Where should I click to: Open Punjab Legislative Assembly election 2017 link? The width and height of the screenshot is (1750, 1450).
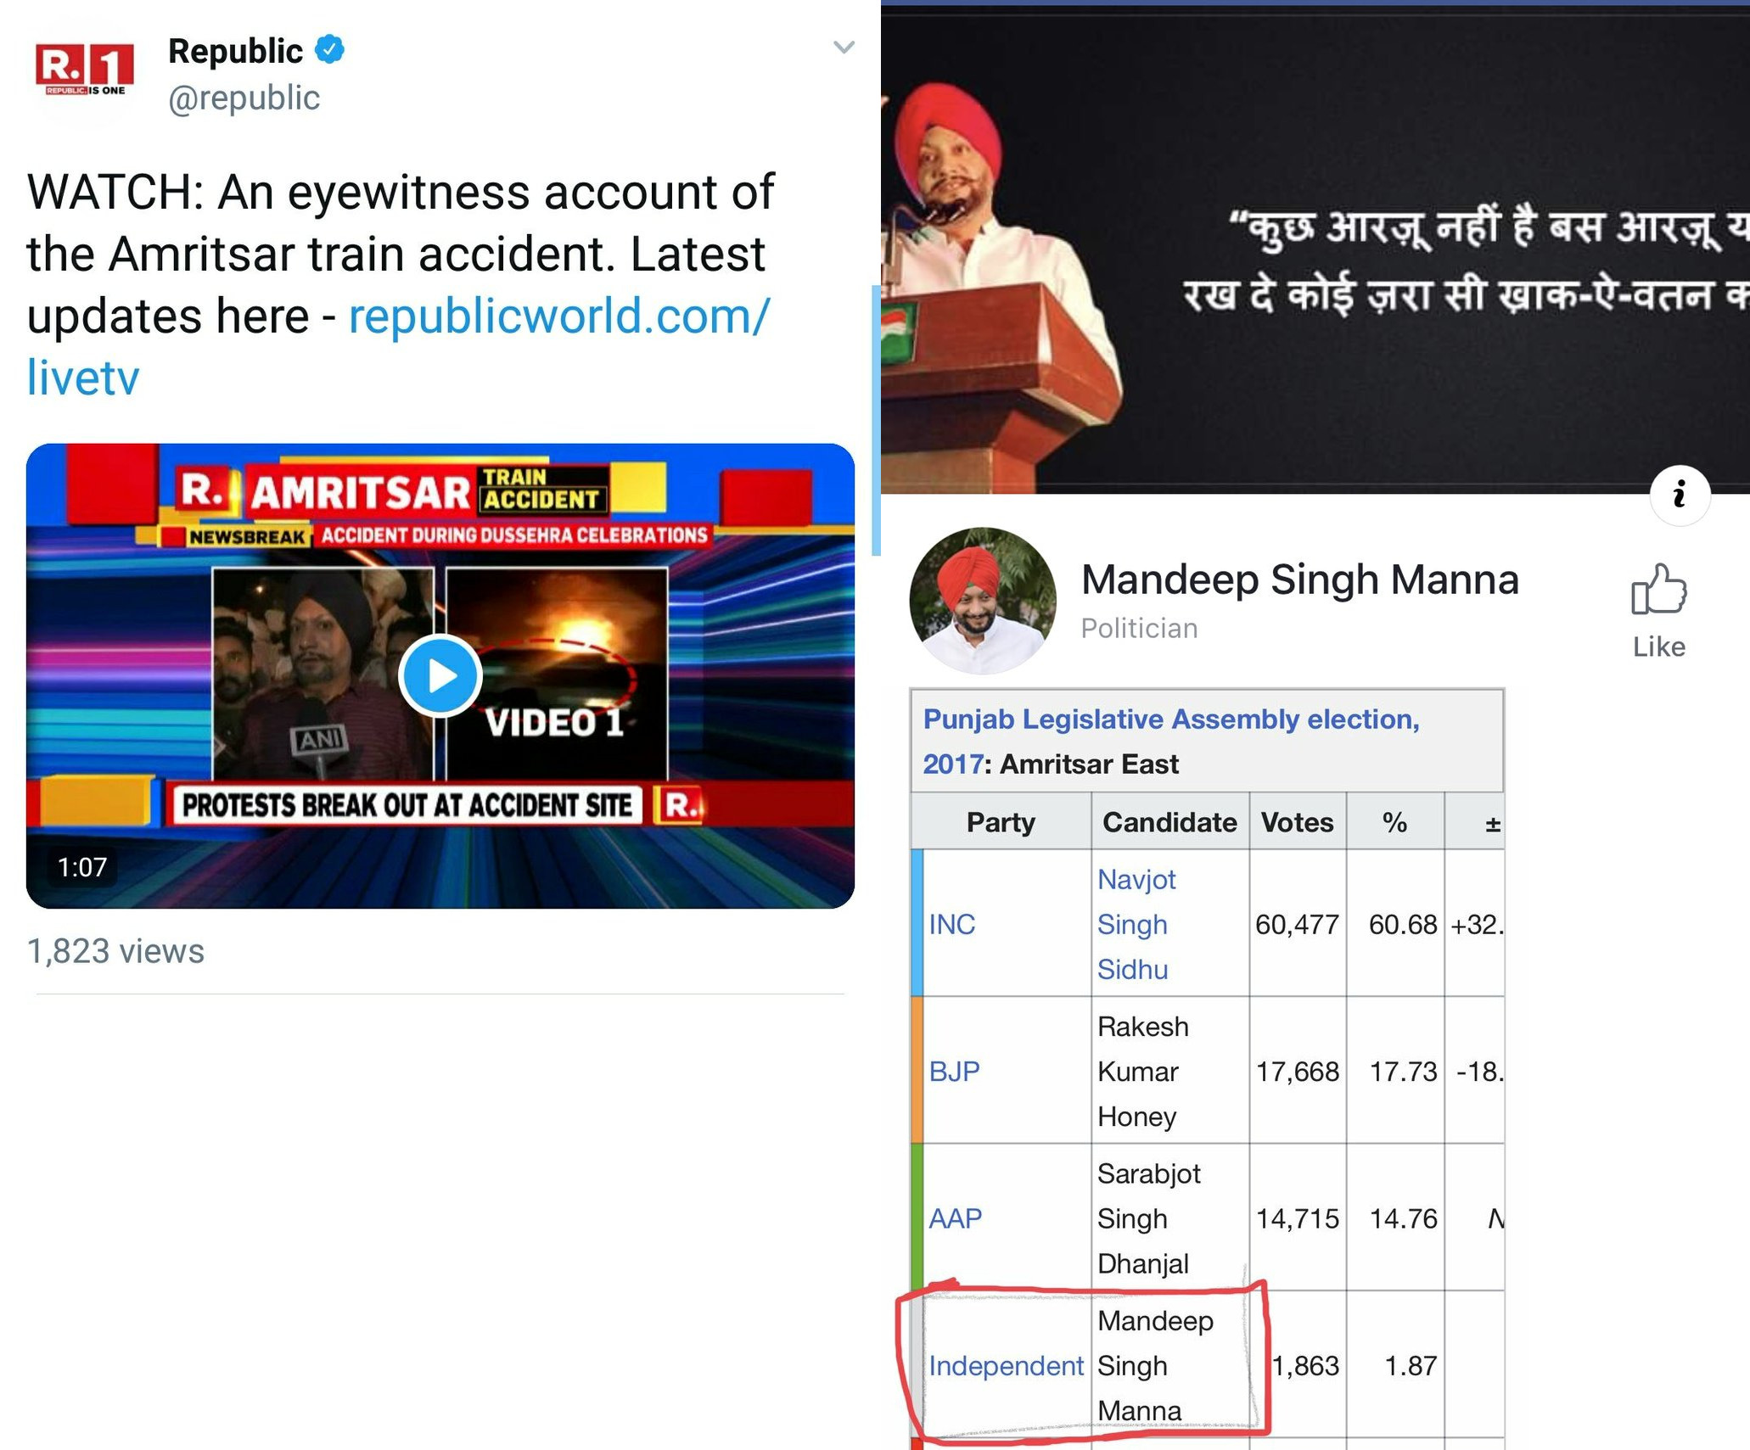(1171, 741)
